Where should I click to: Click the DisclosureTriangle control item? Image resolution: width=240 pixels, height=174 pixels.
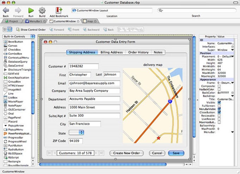pyautogui.click(x=17, y=69)
